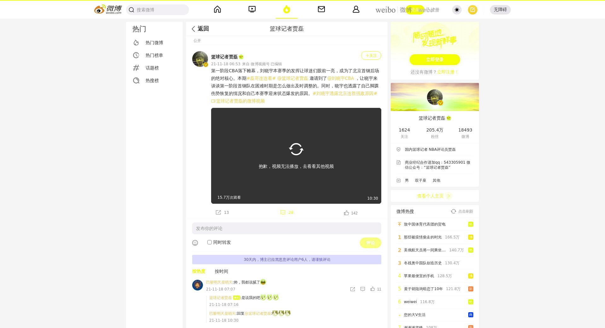This screenshot has width=605, height=328.
Task: Open hot search 致中国体育代表团的贺电
Action: (425, 224)
